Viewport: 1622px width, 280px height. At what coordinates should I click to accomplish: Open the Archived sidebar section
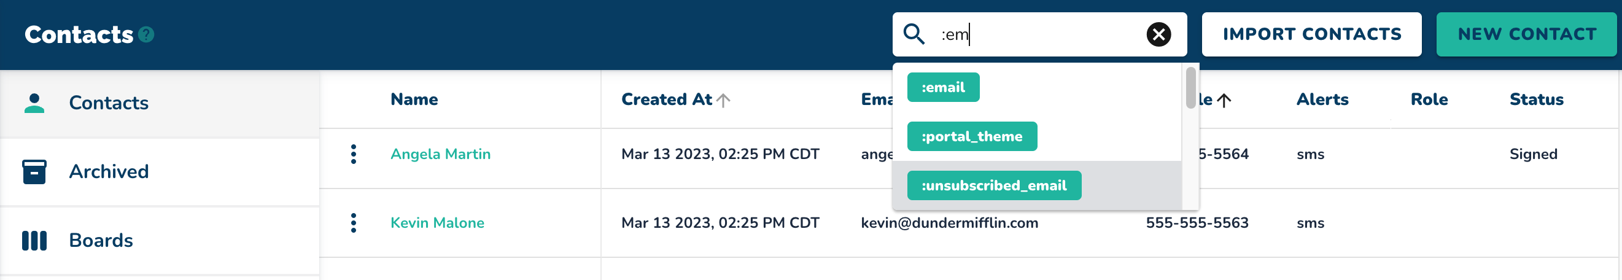tap(108, 171)
